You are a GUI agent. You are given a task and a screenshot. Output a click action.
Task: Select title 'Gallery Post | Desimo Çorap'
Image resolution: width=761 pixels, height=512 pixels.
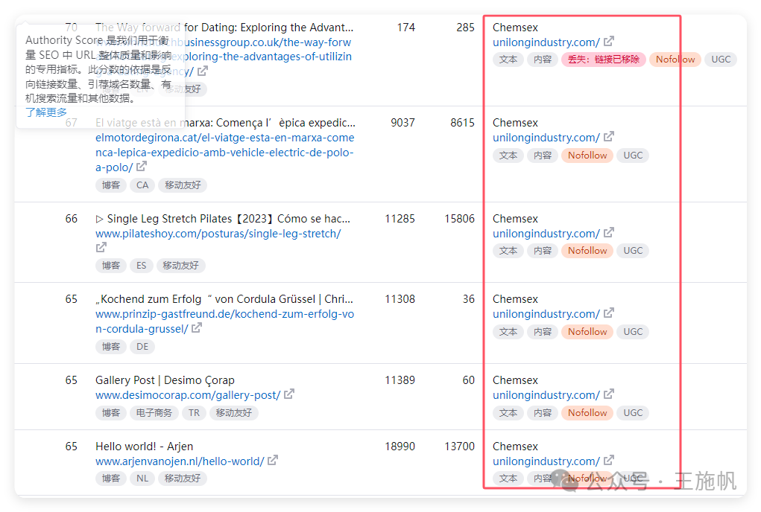pyautogui.click(x=165, y=380)
